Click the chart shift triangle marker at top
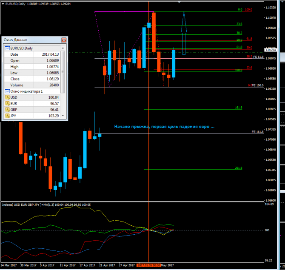 [x=179, y=2]
